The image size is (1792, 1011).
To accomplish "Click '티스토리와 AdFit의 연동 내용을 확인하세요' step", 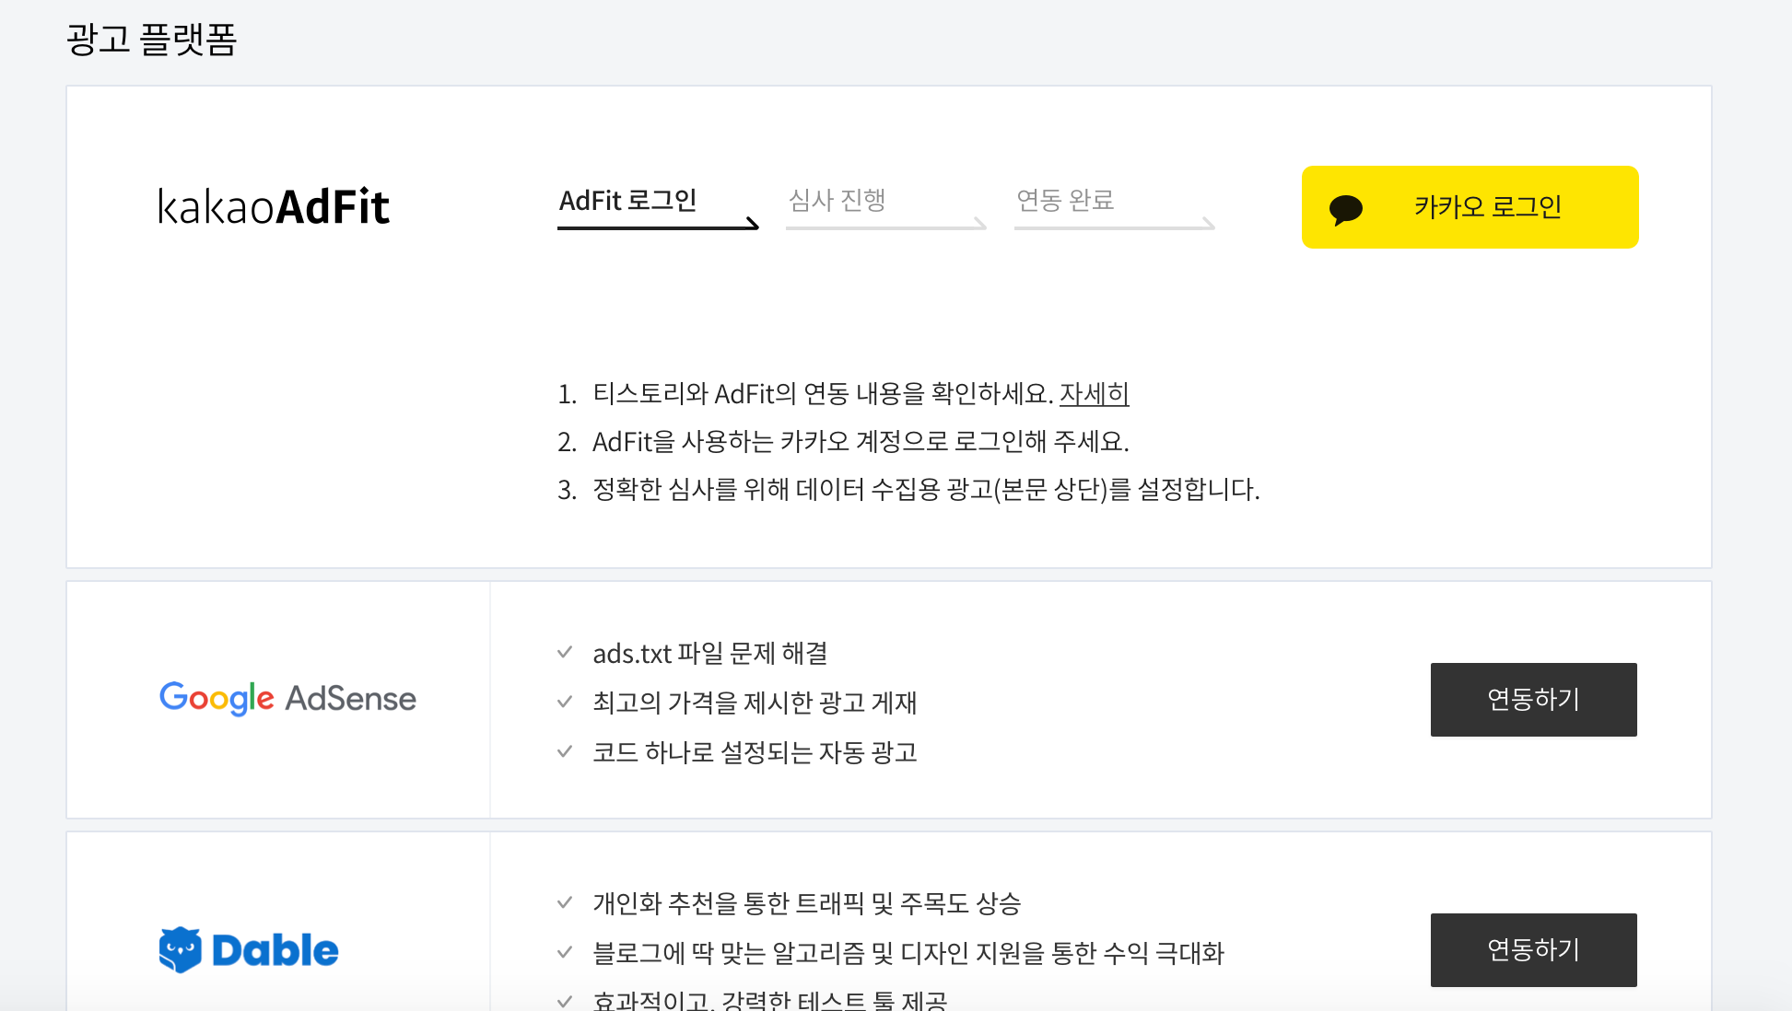I will click(823, 394).
